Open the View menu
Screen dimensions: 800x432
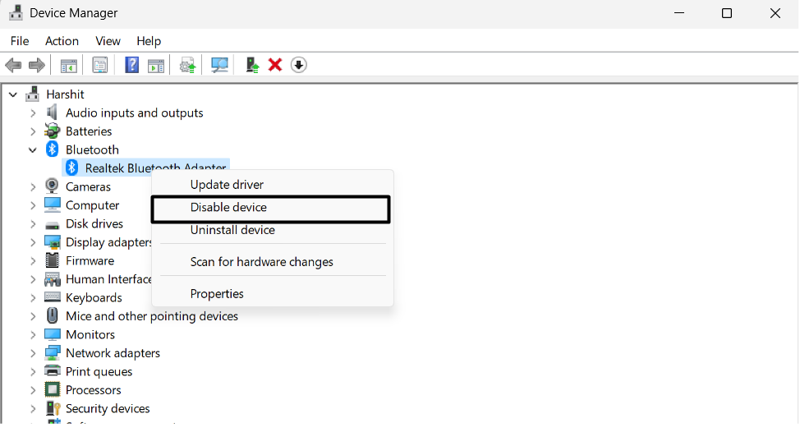pyautogui.click(x=108, y=41)
